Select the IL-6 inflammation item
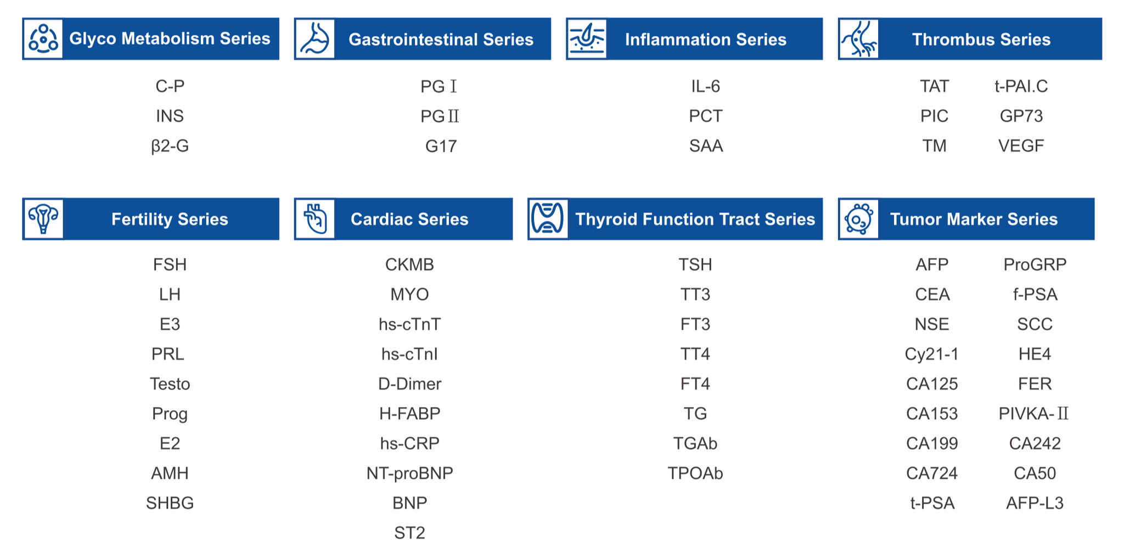 (x=706, y=86)
